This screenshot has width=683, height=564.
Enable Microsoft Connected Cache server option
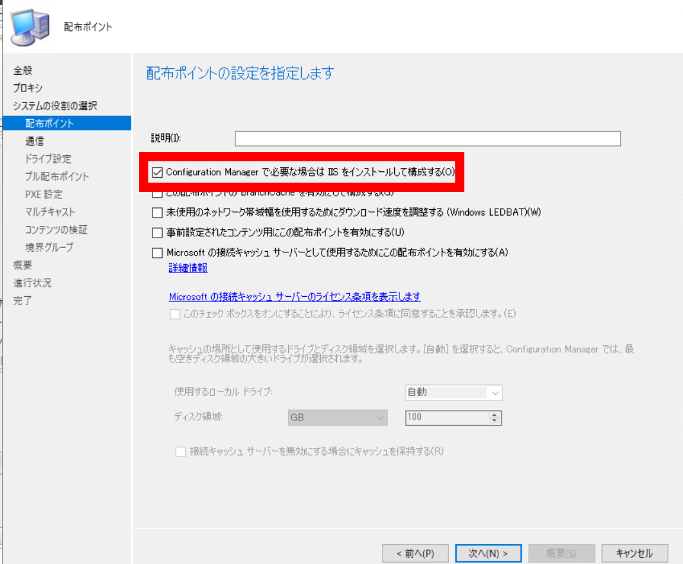157,252
